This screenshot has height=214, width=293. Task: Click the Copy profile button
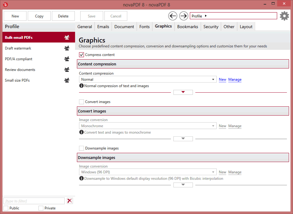click(39, 16)
